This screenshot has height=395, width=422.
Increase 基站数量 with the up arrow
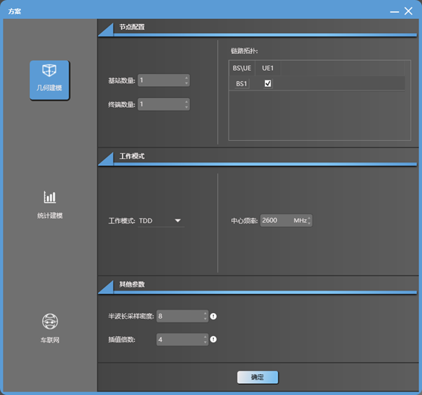186,77
